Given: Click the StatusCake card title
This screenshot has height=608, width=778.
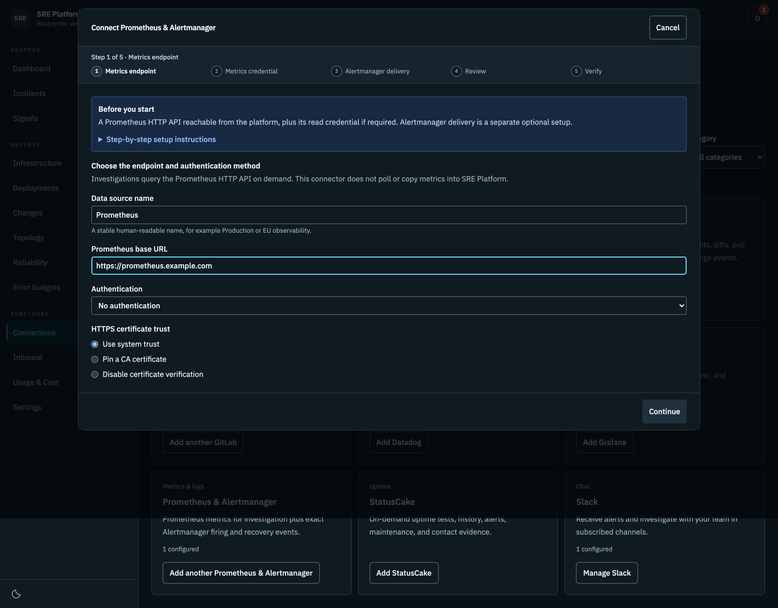Looking at the screenshot, I should [392, 502].
